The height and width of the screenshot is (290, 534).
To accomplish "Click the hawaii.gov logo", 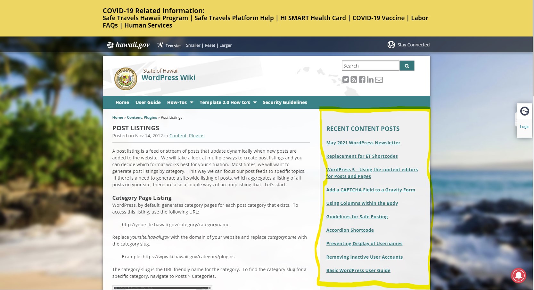I will coord(128,45).
